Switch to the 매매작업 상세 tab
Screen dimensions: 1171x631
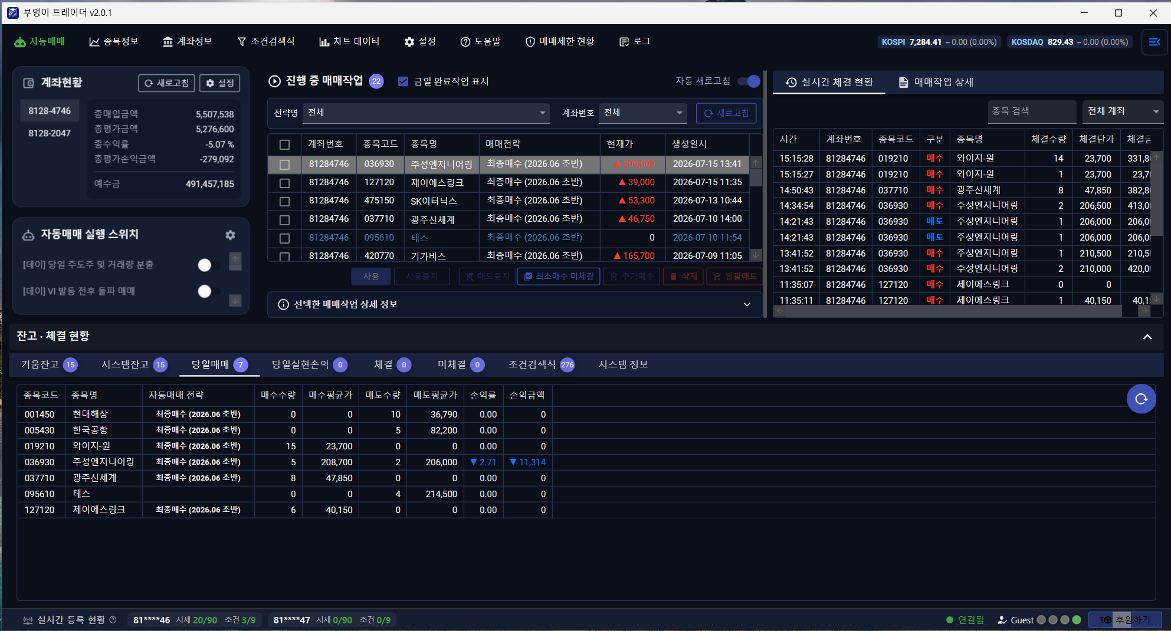click(x=936, y=82)
